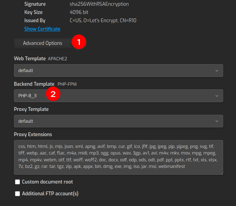The height and width of the screenshot is (206, 236).
Task: Click the "Proxy Template" field label
Action: pyautogui.click(x=31, y=109)
